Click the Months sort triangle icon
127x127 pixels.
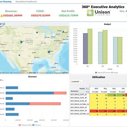[x=88, y=89]
